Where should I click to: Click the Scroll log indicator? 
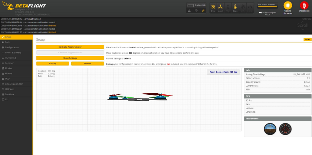click(x=303, y=25)
